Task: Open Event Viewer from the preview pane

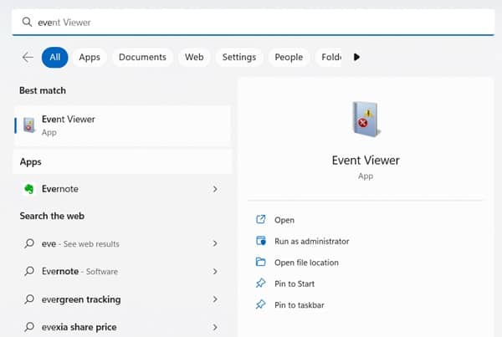Action: click(x=284, y=220)
